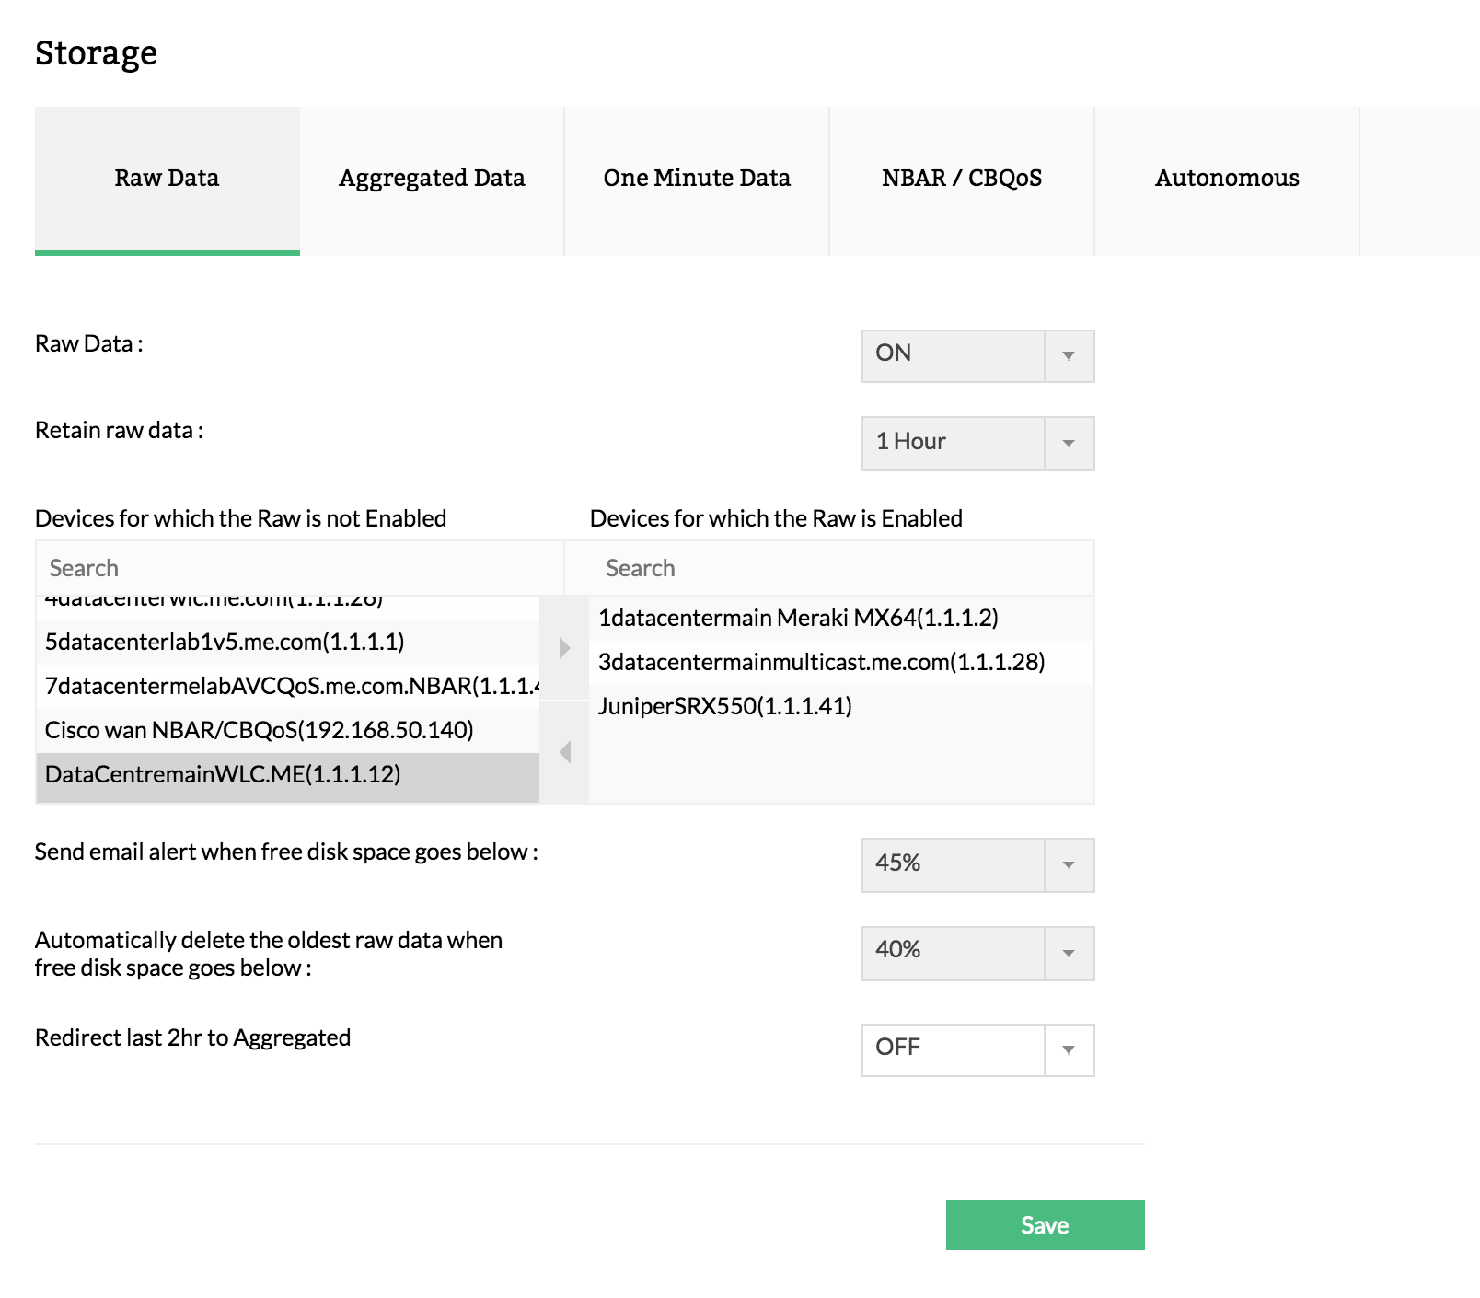Select JuniperSRX550 in the enabled devices list
Viewport: 1480px width, 1298px height.
point(726,707)
